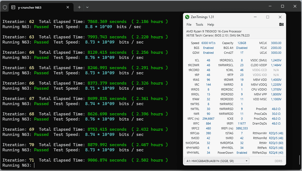This screenshot has height=171, width=302.
Task: Click the ProcCaDs value 30.0 Ω
Action: (x=276, y=114)
